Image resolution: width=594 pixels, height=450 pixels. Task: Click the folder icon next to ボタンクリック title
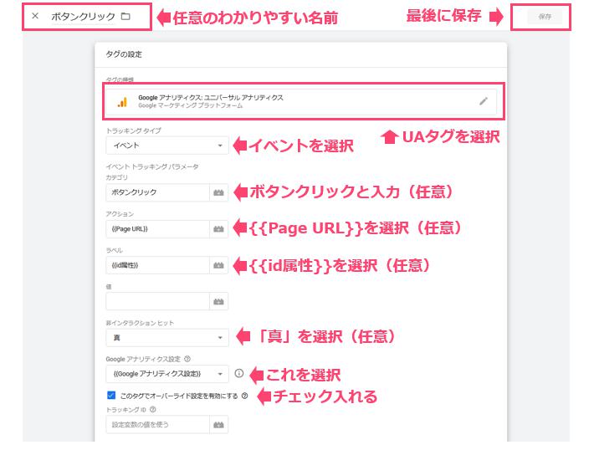tap(125, 16)
